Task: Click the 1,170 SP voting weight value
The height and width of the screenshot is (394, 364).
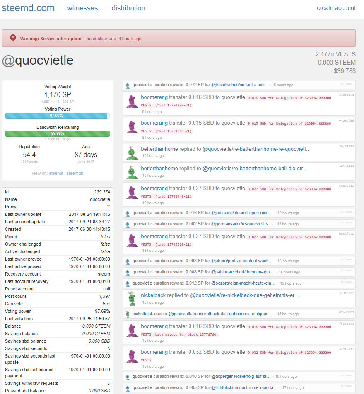Action: (58, 95)
